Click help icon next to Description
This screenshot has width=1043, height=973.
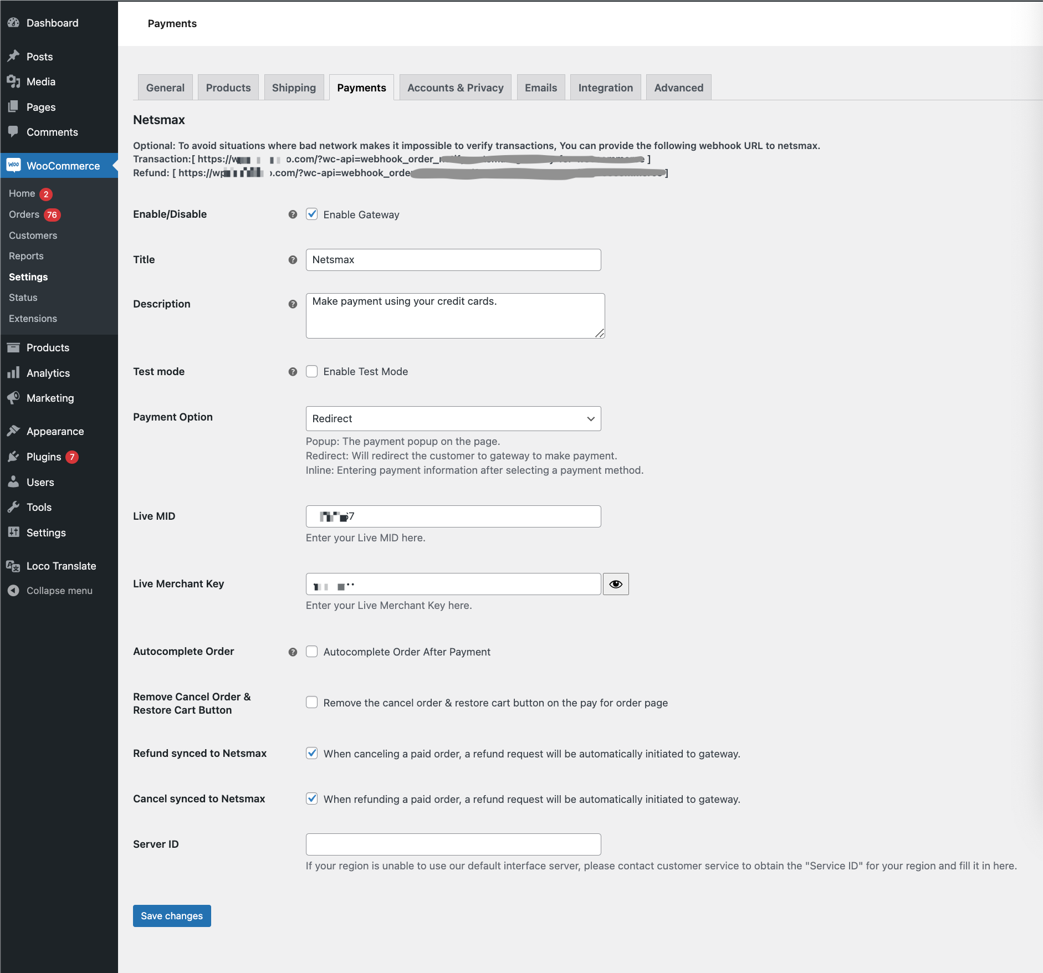(293, 304)
